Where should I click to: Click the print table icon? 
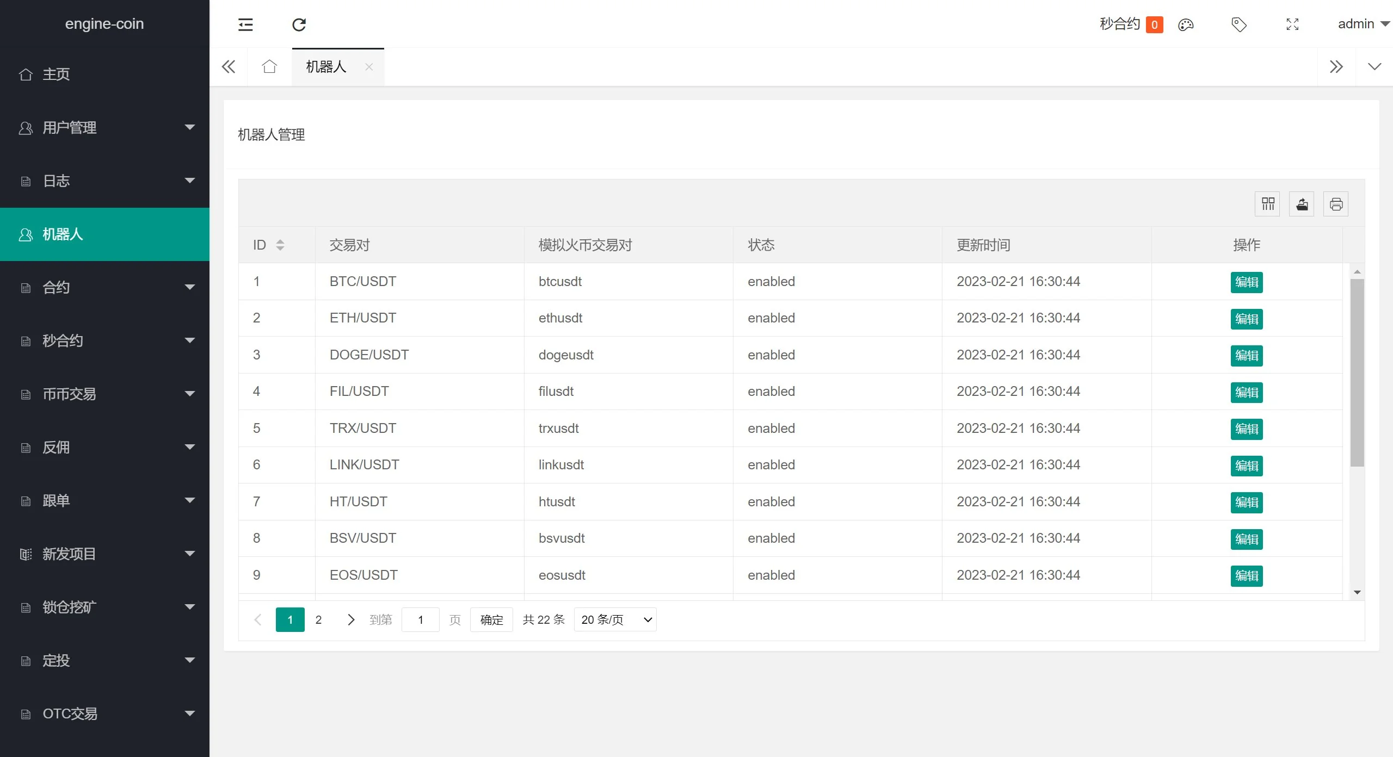[x=1336, y=204]
